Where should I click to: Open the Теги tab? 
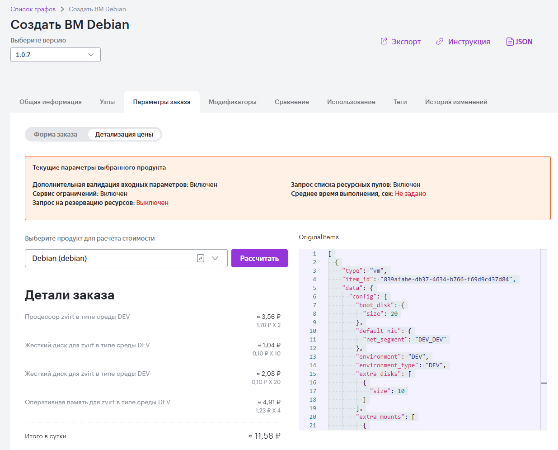(400, 102)
